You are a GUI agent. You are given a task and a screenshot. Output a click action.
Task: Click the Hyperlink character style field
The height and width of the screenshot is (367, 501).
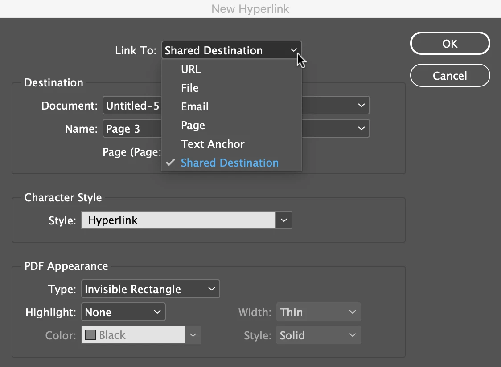(179, 220)
